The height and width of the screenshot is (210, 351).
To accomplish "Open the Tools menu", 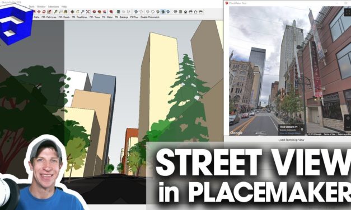I will pyautogui.click(x=31, y=7).
